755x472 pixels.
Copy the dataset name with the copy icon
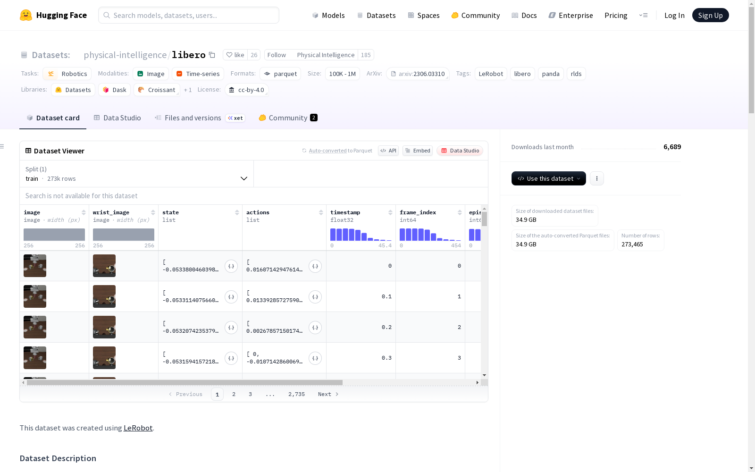click(x=212, y=55)
